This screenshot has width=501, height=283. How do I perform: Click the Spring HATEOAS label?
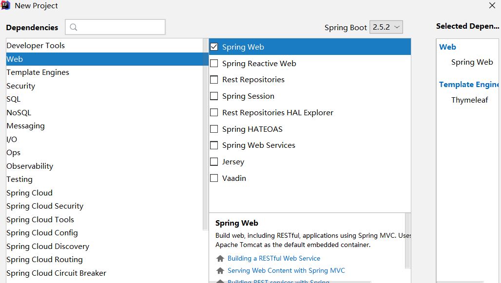[x=252, y=129]
